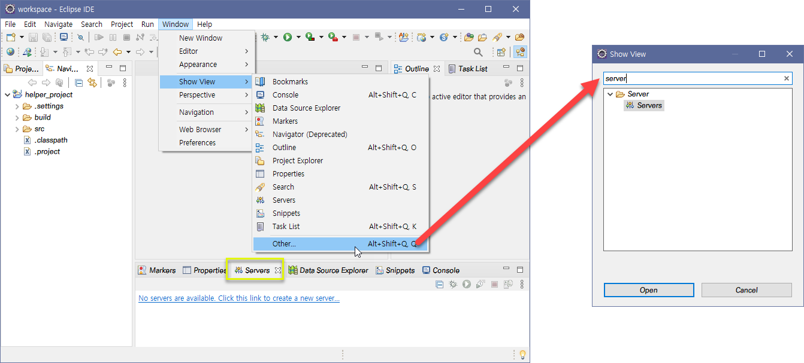Image resolution: width=804 pixels, height=363 pixels.
Task: Select Task List in Show View submenu
Action: pos(340,227)
